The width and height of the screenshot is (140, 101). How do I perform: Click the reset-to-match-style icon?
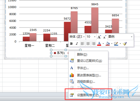[72, 61]
